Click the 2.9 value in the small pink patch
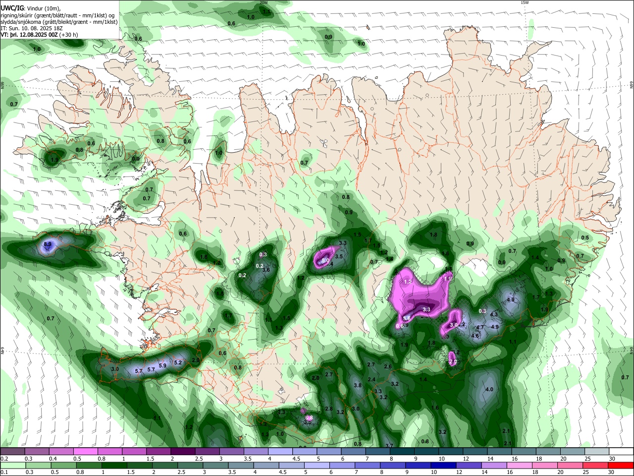Screen dimensions: 634x476 pyautogui.click(x=453, y=362)
